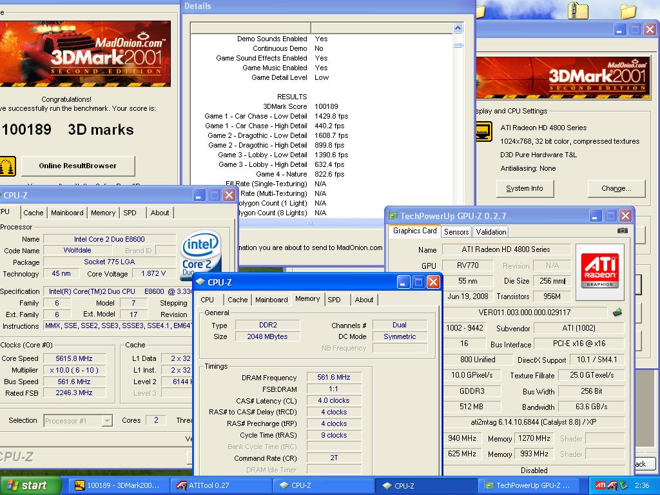
Task: Click the Bandwidth value 63.6 GB/s
Action: [x=592, y=407]
